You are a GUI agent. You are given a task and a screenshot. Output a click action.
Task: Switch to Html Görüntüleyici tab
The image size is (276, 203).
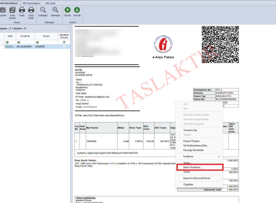point(9,3)
